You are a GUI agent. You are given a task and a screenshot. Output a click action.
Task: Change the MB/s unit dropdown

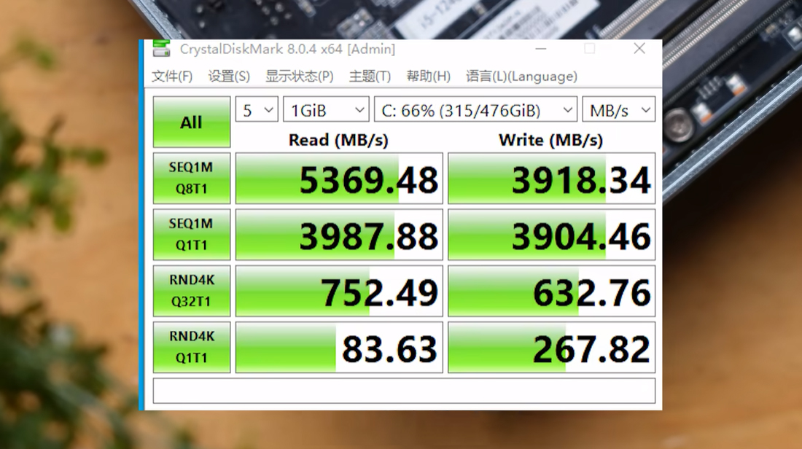pos(619,110)
